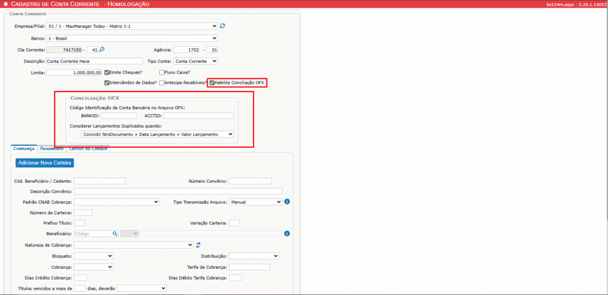Open the Banco dropdown
The width and height of the screenshot is (608, 295).
tap(132, 38)
